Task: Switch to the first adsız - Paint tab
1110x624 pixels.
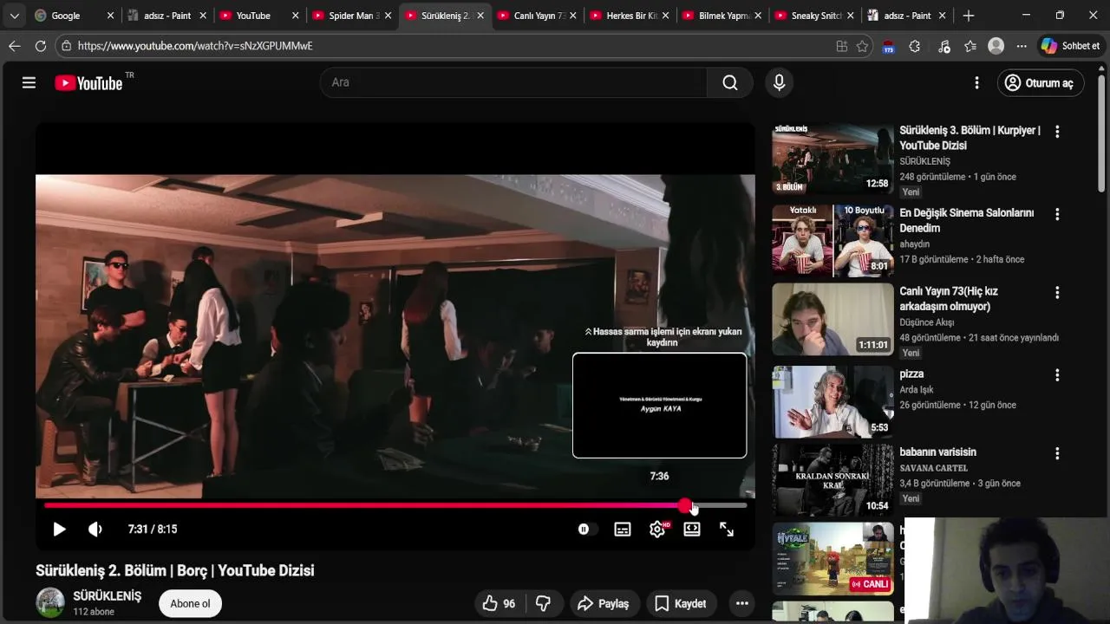Action: click(165, 16)
